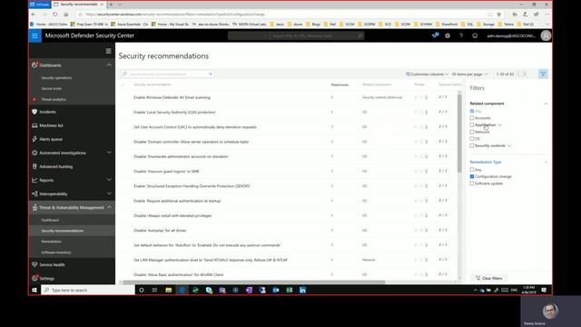
Task: Click the Machines list laptop icon
Action: click(x=34, y=125)
